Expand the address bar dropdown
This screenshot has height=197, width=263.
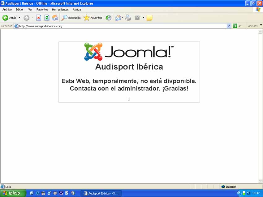point(228,26)
